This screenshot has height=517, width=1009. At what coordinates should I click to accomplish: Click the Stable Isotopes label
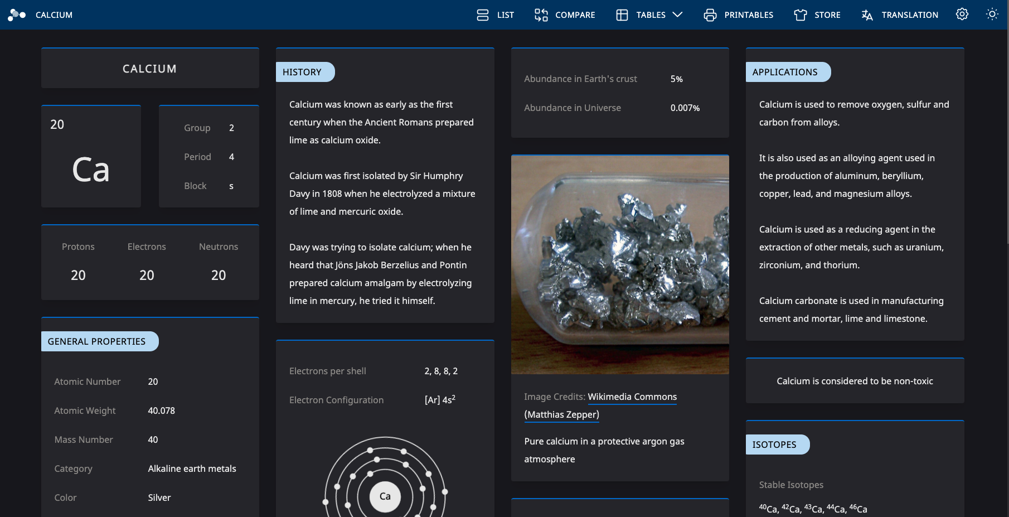click(791, 485)
